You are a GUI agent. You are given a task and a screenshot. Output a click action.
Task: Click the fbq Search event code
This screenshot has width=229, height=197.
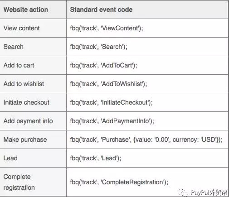click(x=99, y=47)
